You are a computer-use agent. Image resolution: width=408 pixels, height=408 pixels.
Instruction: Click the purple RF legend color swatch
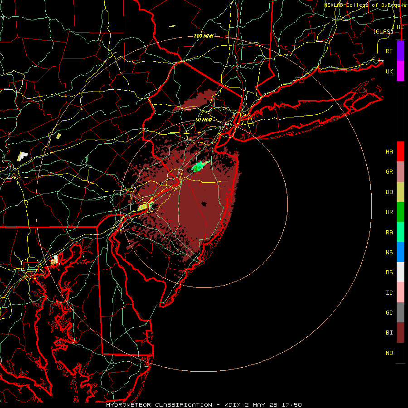tap(400, 51)
